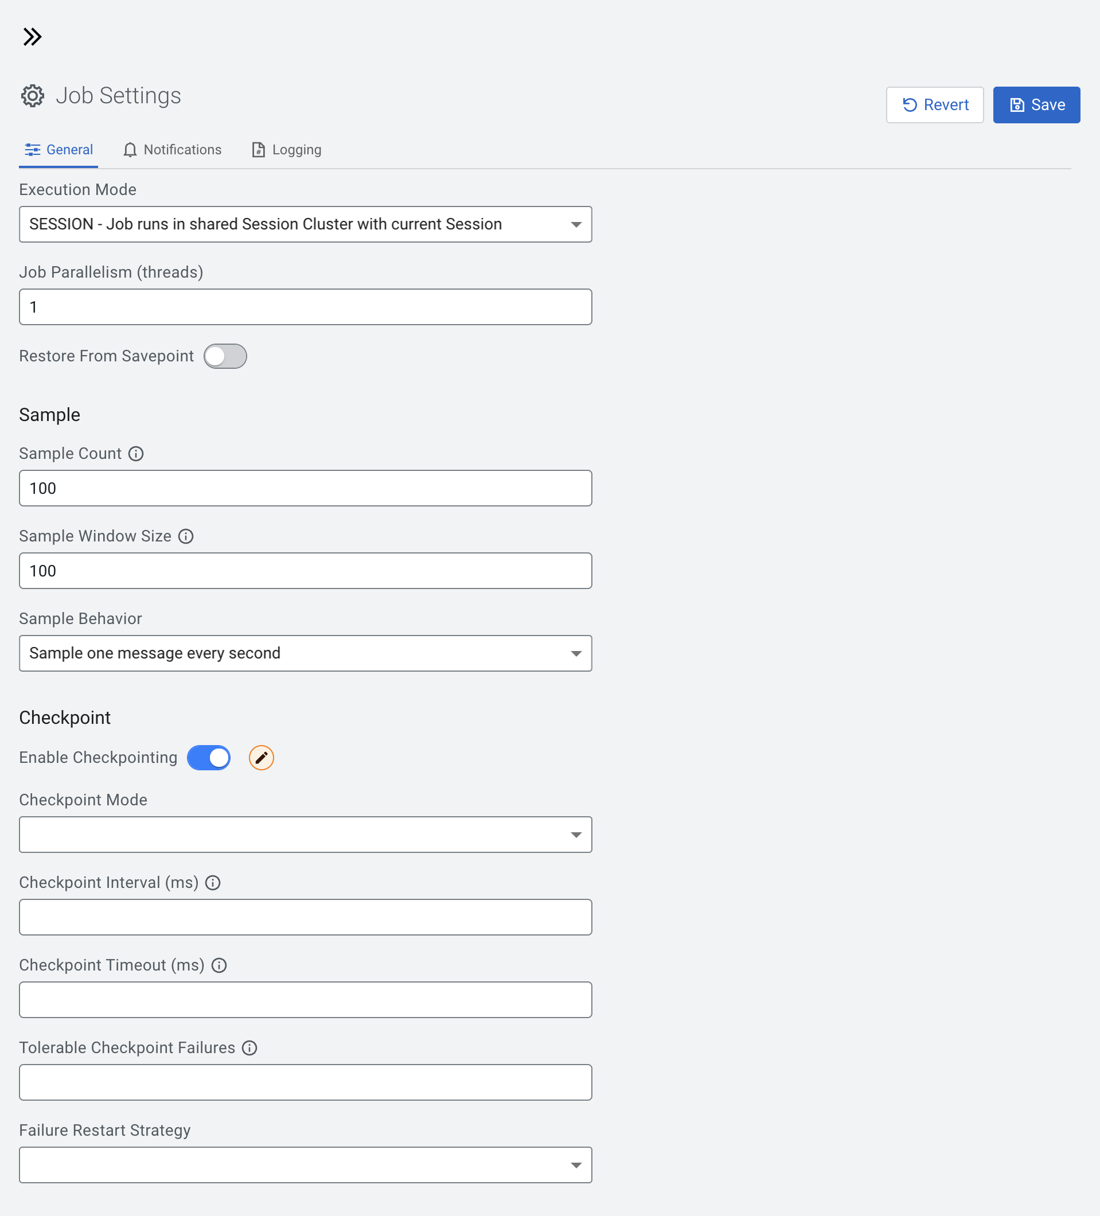Switch to the Logging tab
The height and width of the screenshot is (1216, 1100).
click(x=286, y=150)
